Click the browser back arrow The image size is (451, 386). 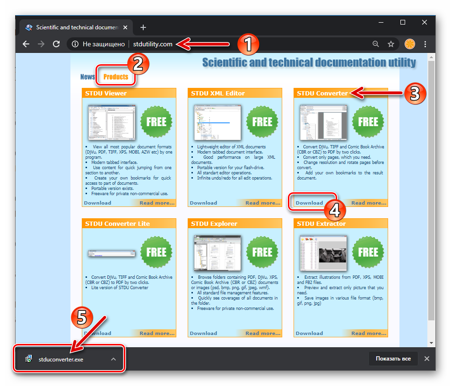pyautogui.click(x=26, y=44)
